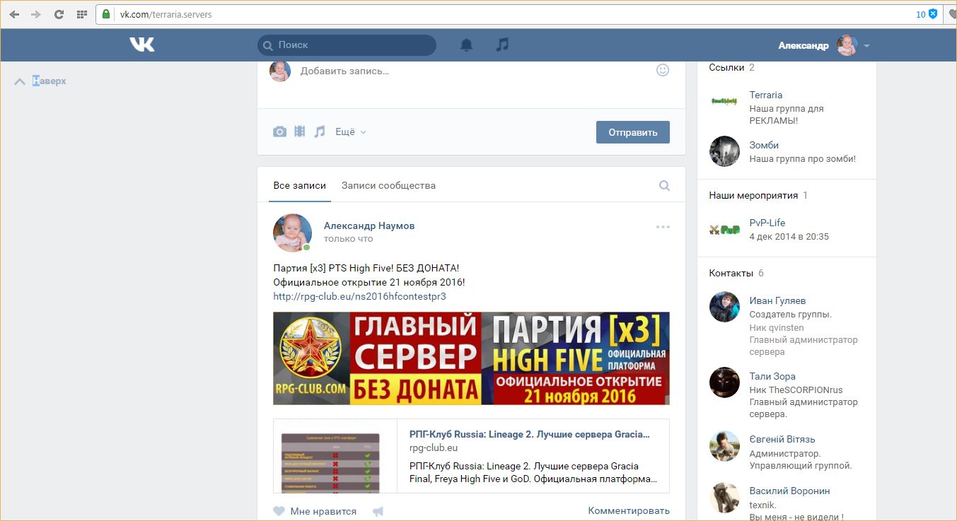Attach audio using the music note icon

[320, 131]
